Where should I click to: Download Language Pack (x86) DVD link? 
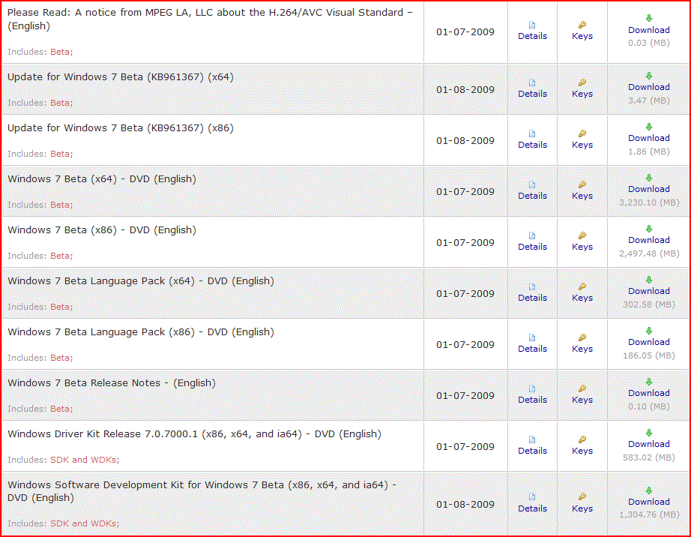[649, 342]
